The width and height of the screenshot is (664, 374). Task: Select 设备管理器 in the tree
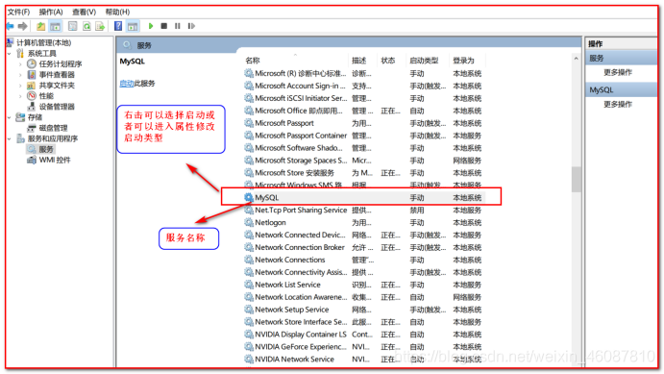(57, 107)
